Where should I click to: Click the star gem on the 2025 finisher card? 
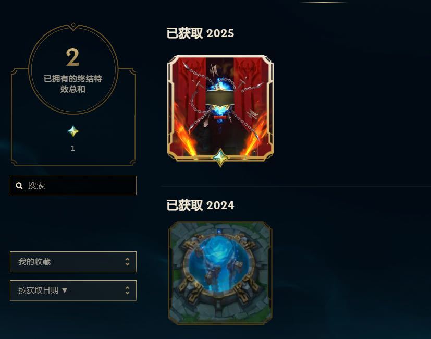[x=220, y=158]
